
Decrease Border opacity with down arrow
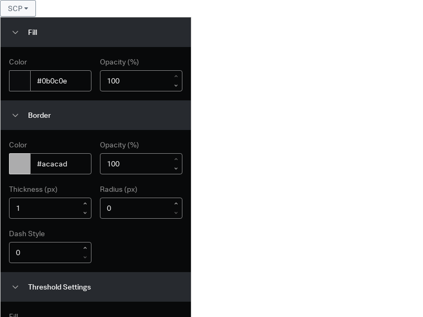click(176, 169)
